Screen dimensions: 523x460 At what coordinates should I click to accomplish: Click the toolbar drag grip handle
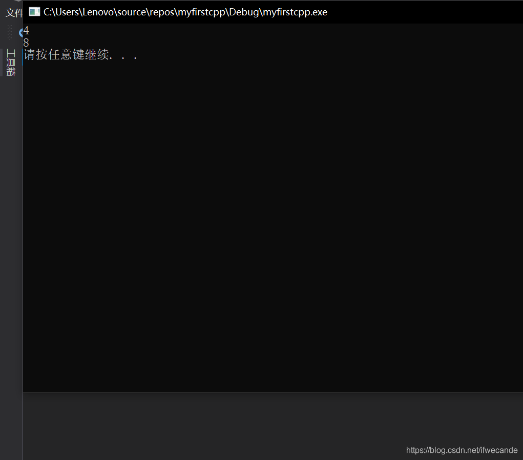click(x=10, y=32)
